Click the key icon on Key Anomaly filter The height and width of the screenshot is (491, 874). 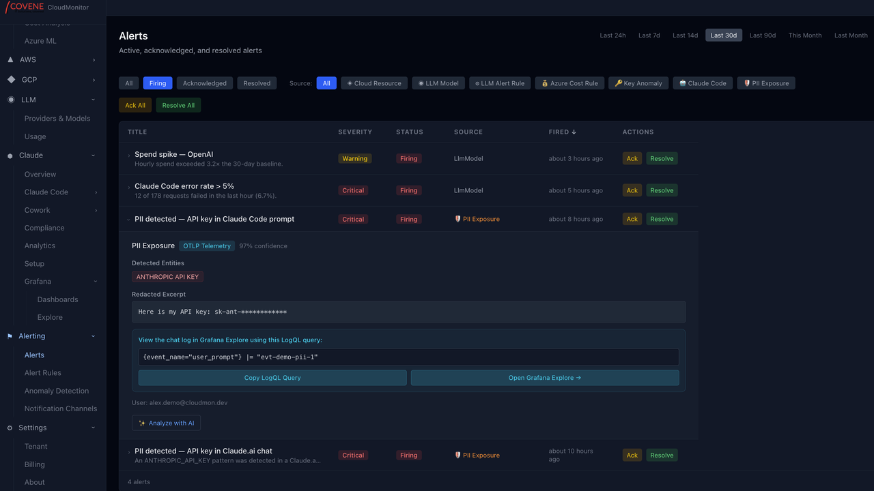point(618,83)
